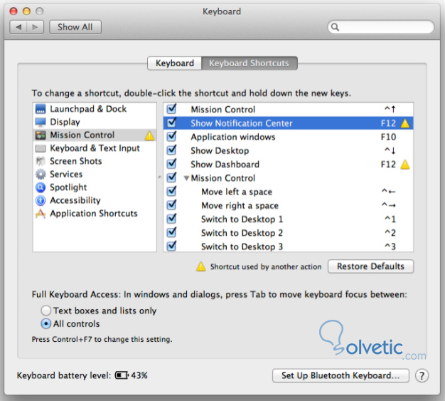Image resolution: width=445 pixels, height=401 pixels.
Task: Click warning icon on Show Notification Center row
Action: point(405,123)
